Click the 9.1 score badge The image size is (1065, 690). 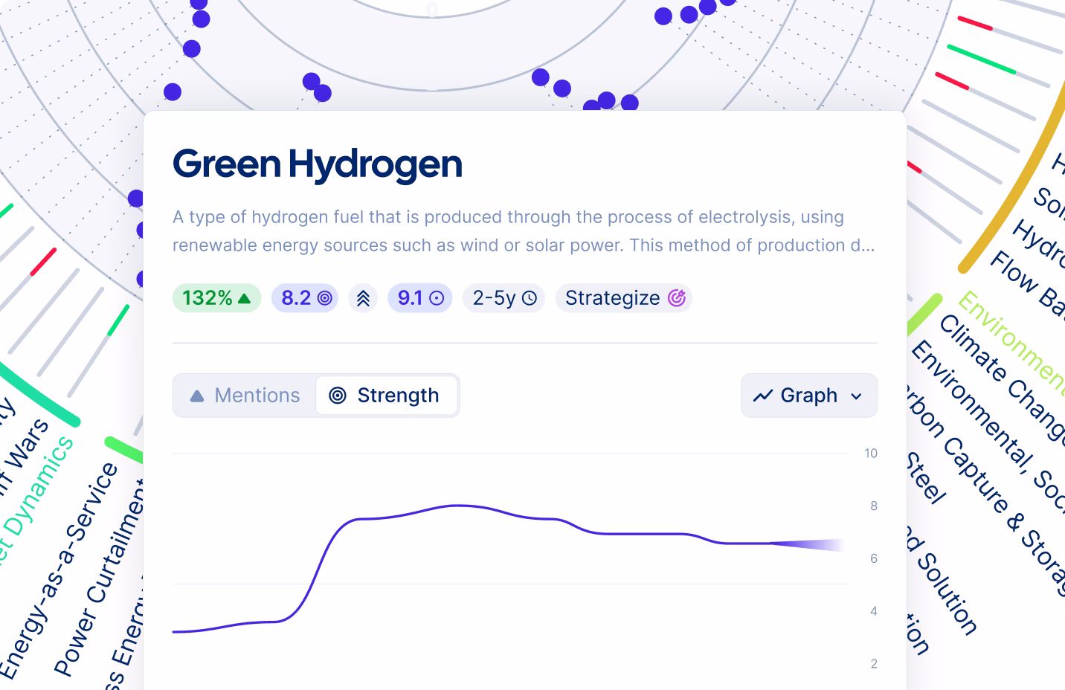point(420,298)
